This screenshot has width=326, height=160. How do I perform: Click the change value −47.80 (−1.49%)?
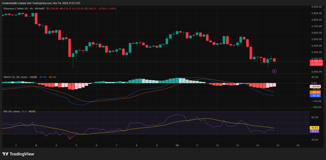[x=107, y=9]
